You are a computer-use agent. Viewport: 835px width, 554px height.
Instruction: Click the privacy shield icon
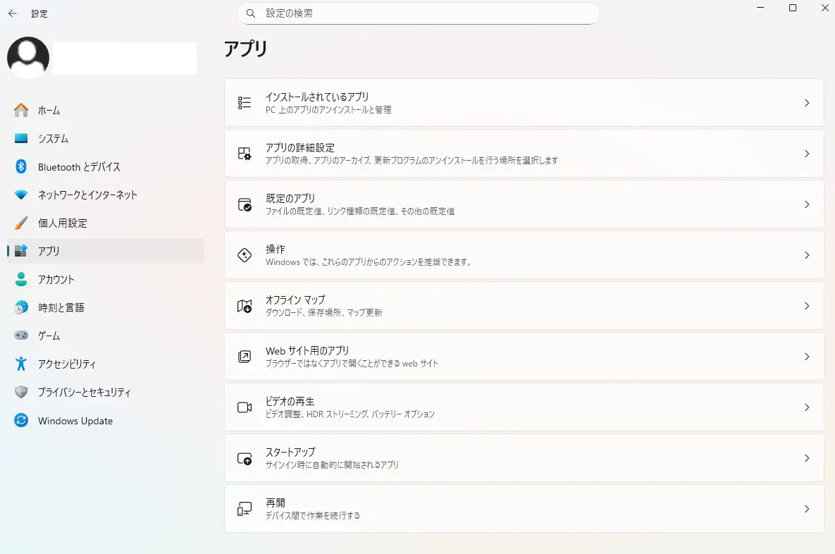click(21, 392)
